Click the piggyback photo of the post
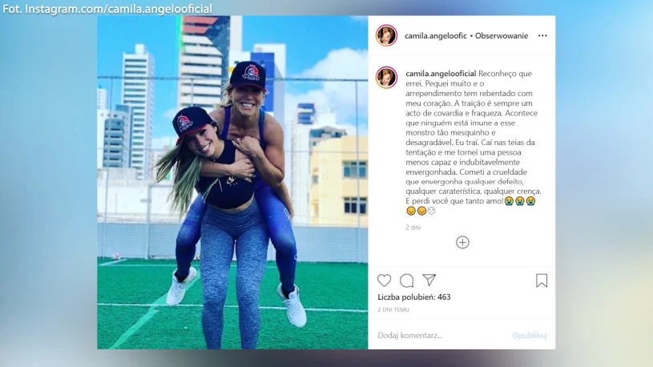Viewport: 653px width, 367px height. [233, 183]
